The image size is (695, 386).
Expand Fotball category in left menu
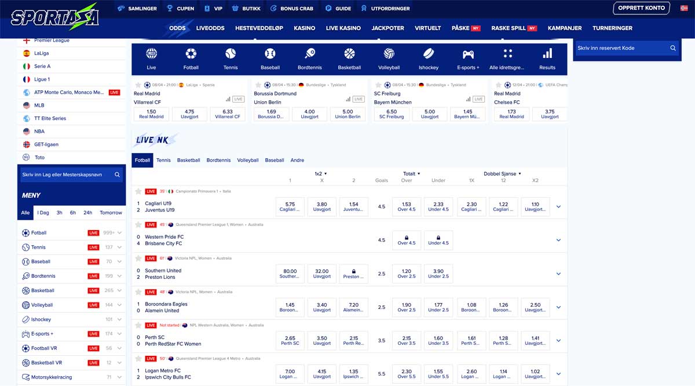(119, 233)
